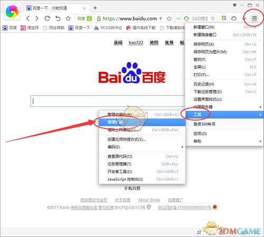Viewport: 264px width, 237px height.
Task: Close the Baidu tab
Action: pos(84,8)
